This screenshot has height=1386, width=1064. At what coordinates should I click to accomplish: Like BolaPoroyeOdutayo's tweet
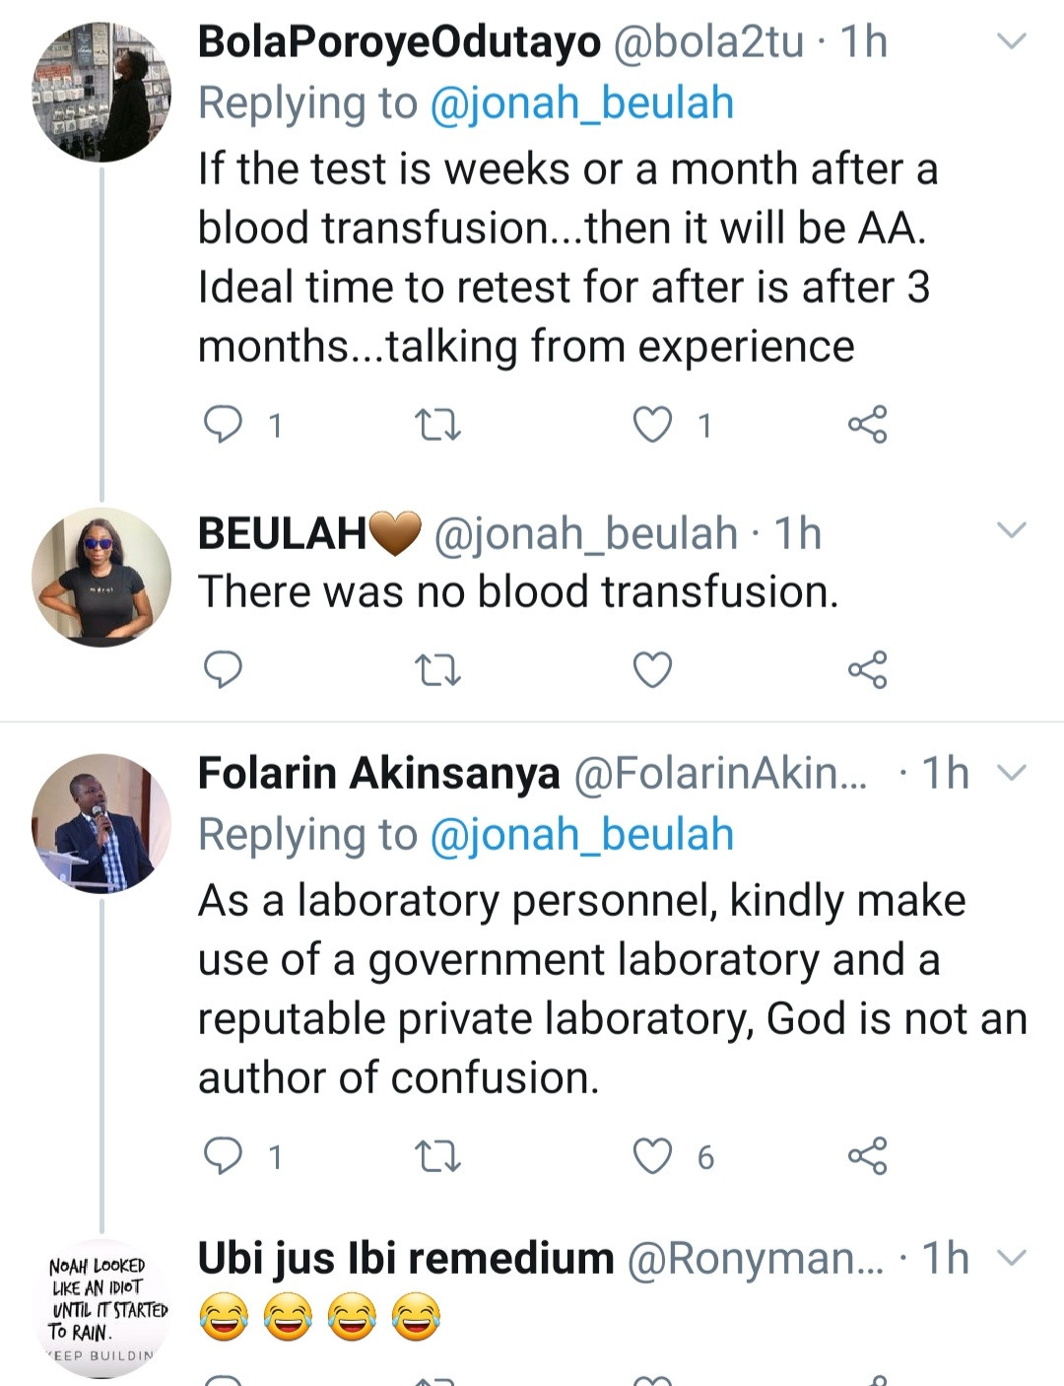pyautogui.click(x=652, y=425)
